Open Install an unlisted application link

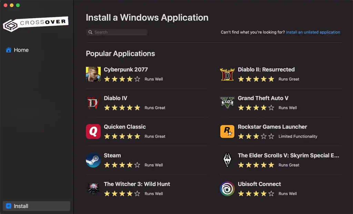(x=313, y=32)
